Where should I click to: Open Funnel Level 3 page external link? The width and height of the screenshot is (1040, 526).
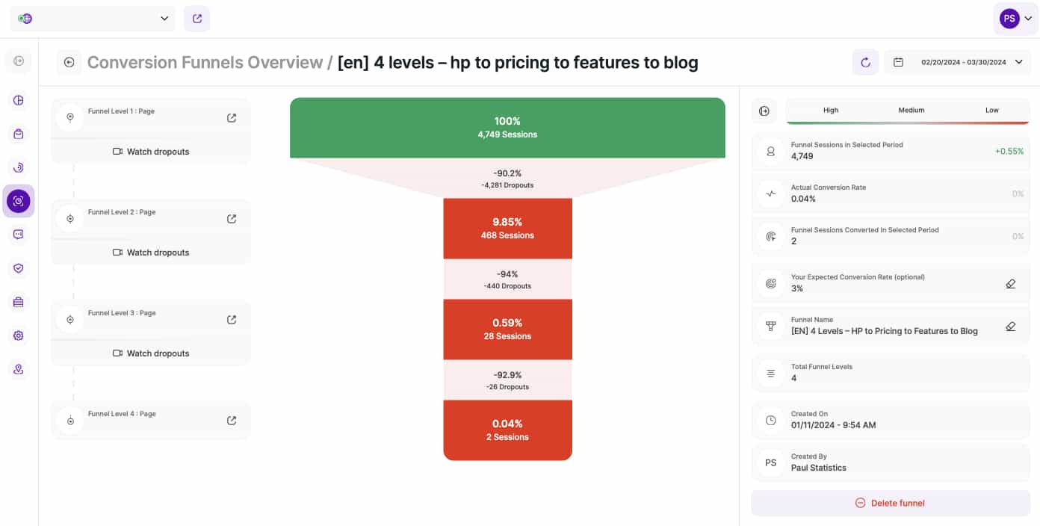[x=232, y=320]
